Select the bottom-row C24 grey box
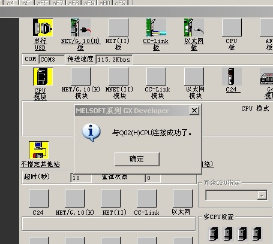The height and width of the screenshot is (244, 273). point(38,199)
